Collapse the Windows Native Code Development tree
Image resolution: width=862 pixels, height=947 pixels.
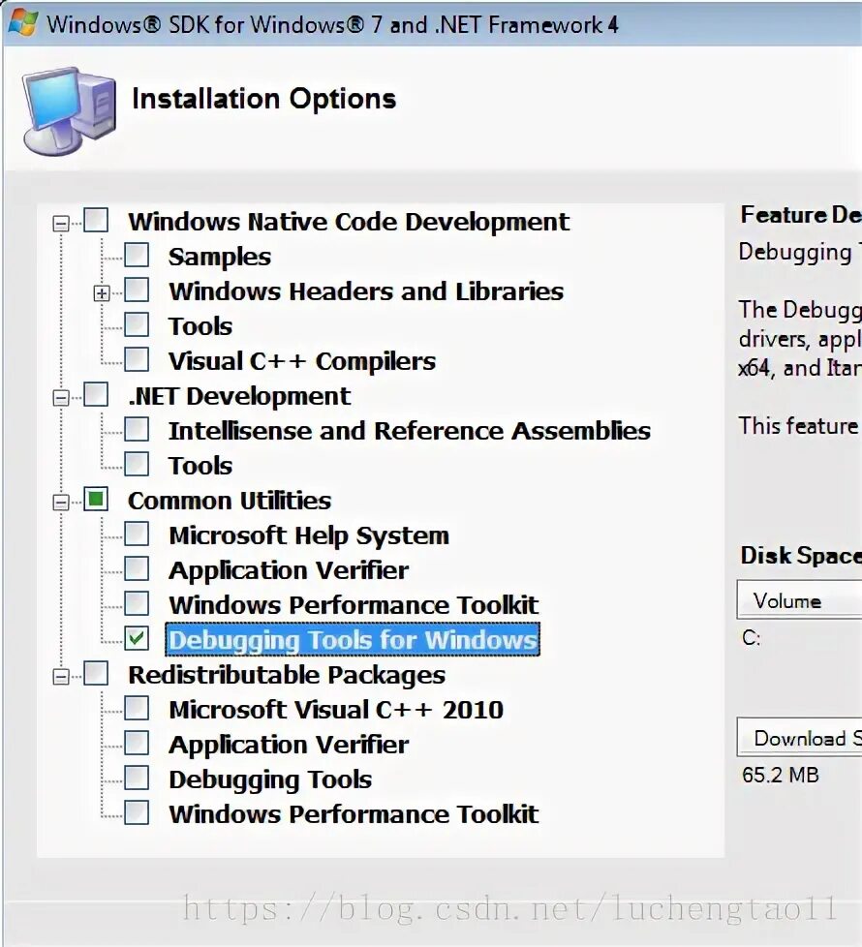62,223
